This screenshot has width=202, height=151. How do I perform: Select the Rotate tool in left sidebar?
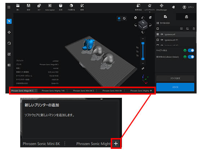[9, 43]
